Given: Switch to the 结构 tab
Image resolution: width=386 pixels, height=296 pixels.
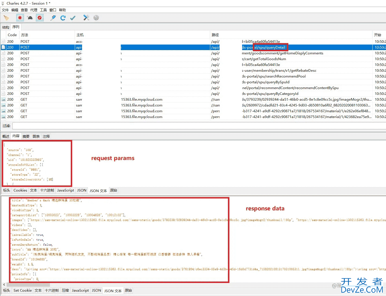Looking at the screenshot, I should (x=6, y=27).
